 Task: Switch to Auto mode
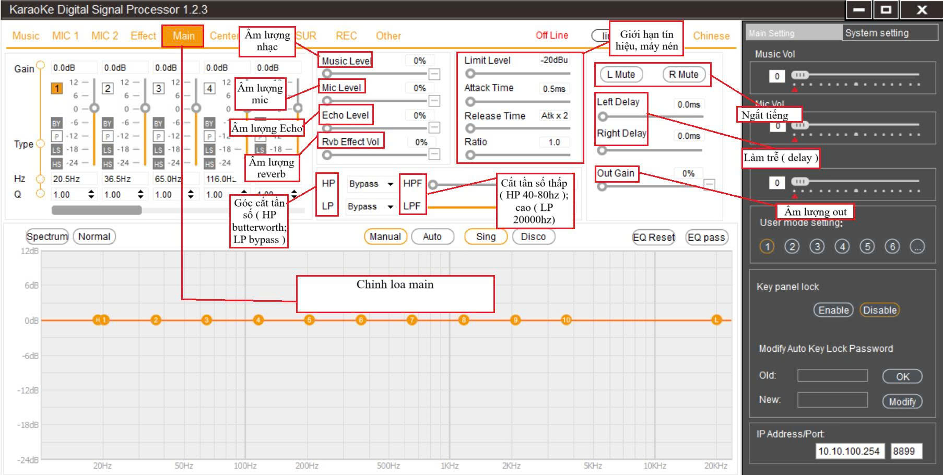[x=432, y=236]
